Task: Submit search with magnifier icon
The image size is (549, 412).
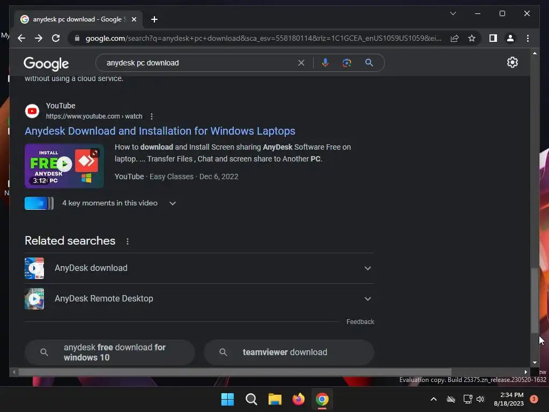Action: pos(369,63)
